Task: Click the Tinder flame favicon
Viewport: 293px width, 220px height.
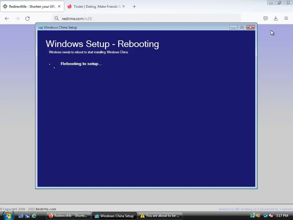Action: coord(70,6)
